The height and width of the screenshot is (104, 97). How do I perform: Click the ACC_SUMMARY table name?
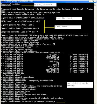coord(52,58)
